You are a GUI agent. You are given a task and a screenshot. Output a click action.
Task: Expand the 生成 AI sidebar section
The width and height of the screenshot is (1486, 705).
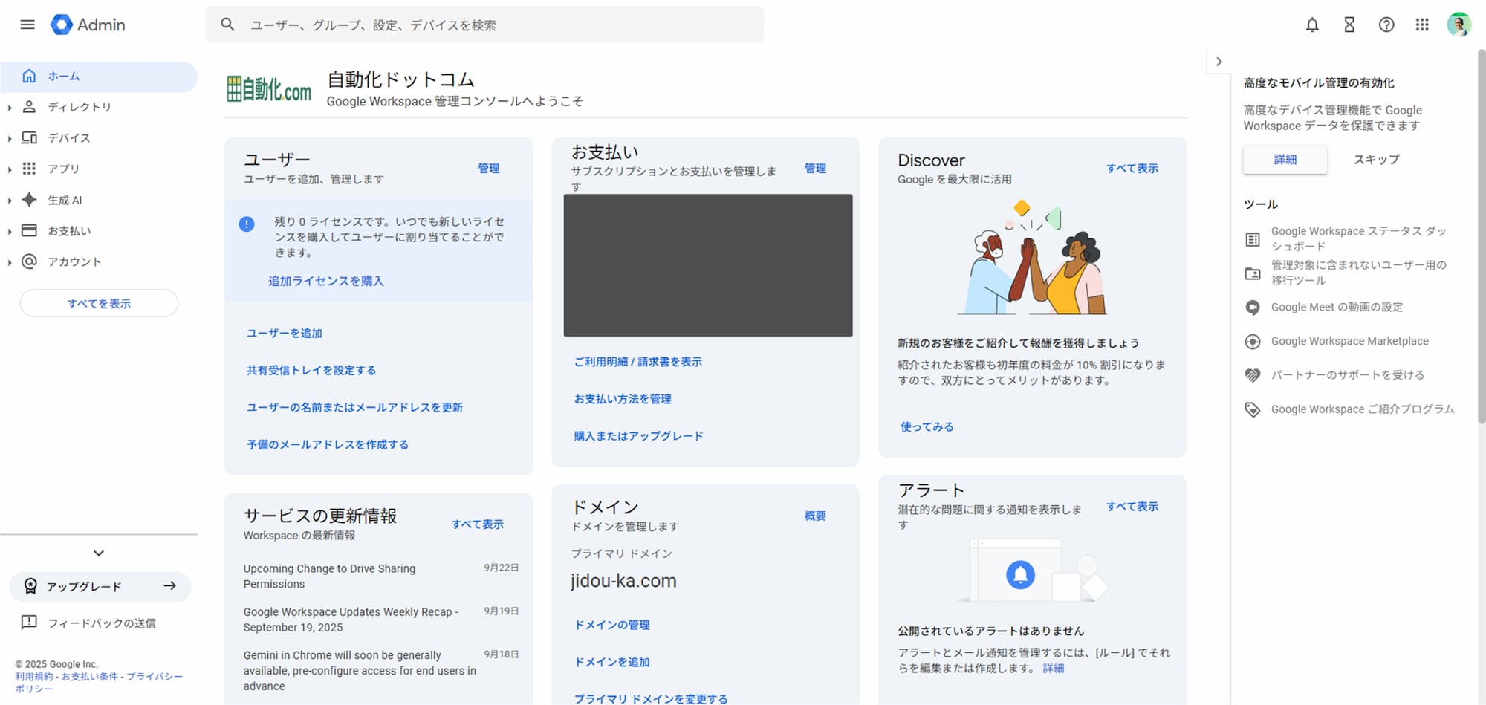[10, 201]
